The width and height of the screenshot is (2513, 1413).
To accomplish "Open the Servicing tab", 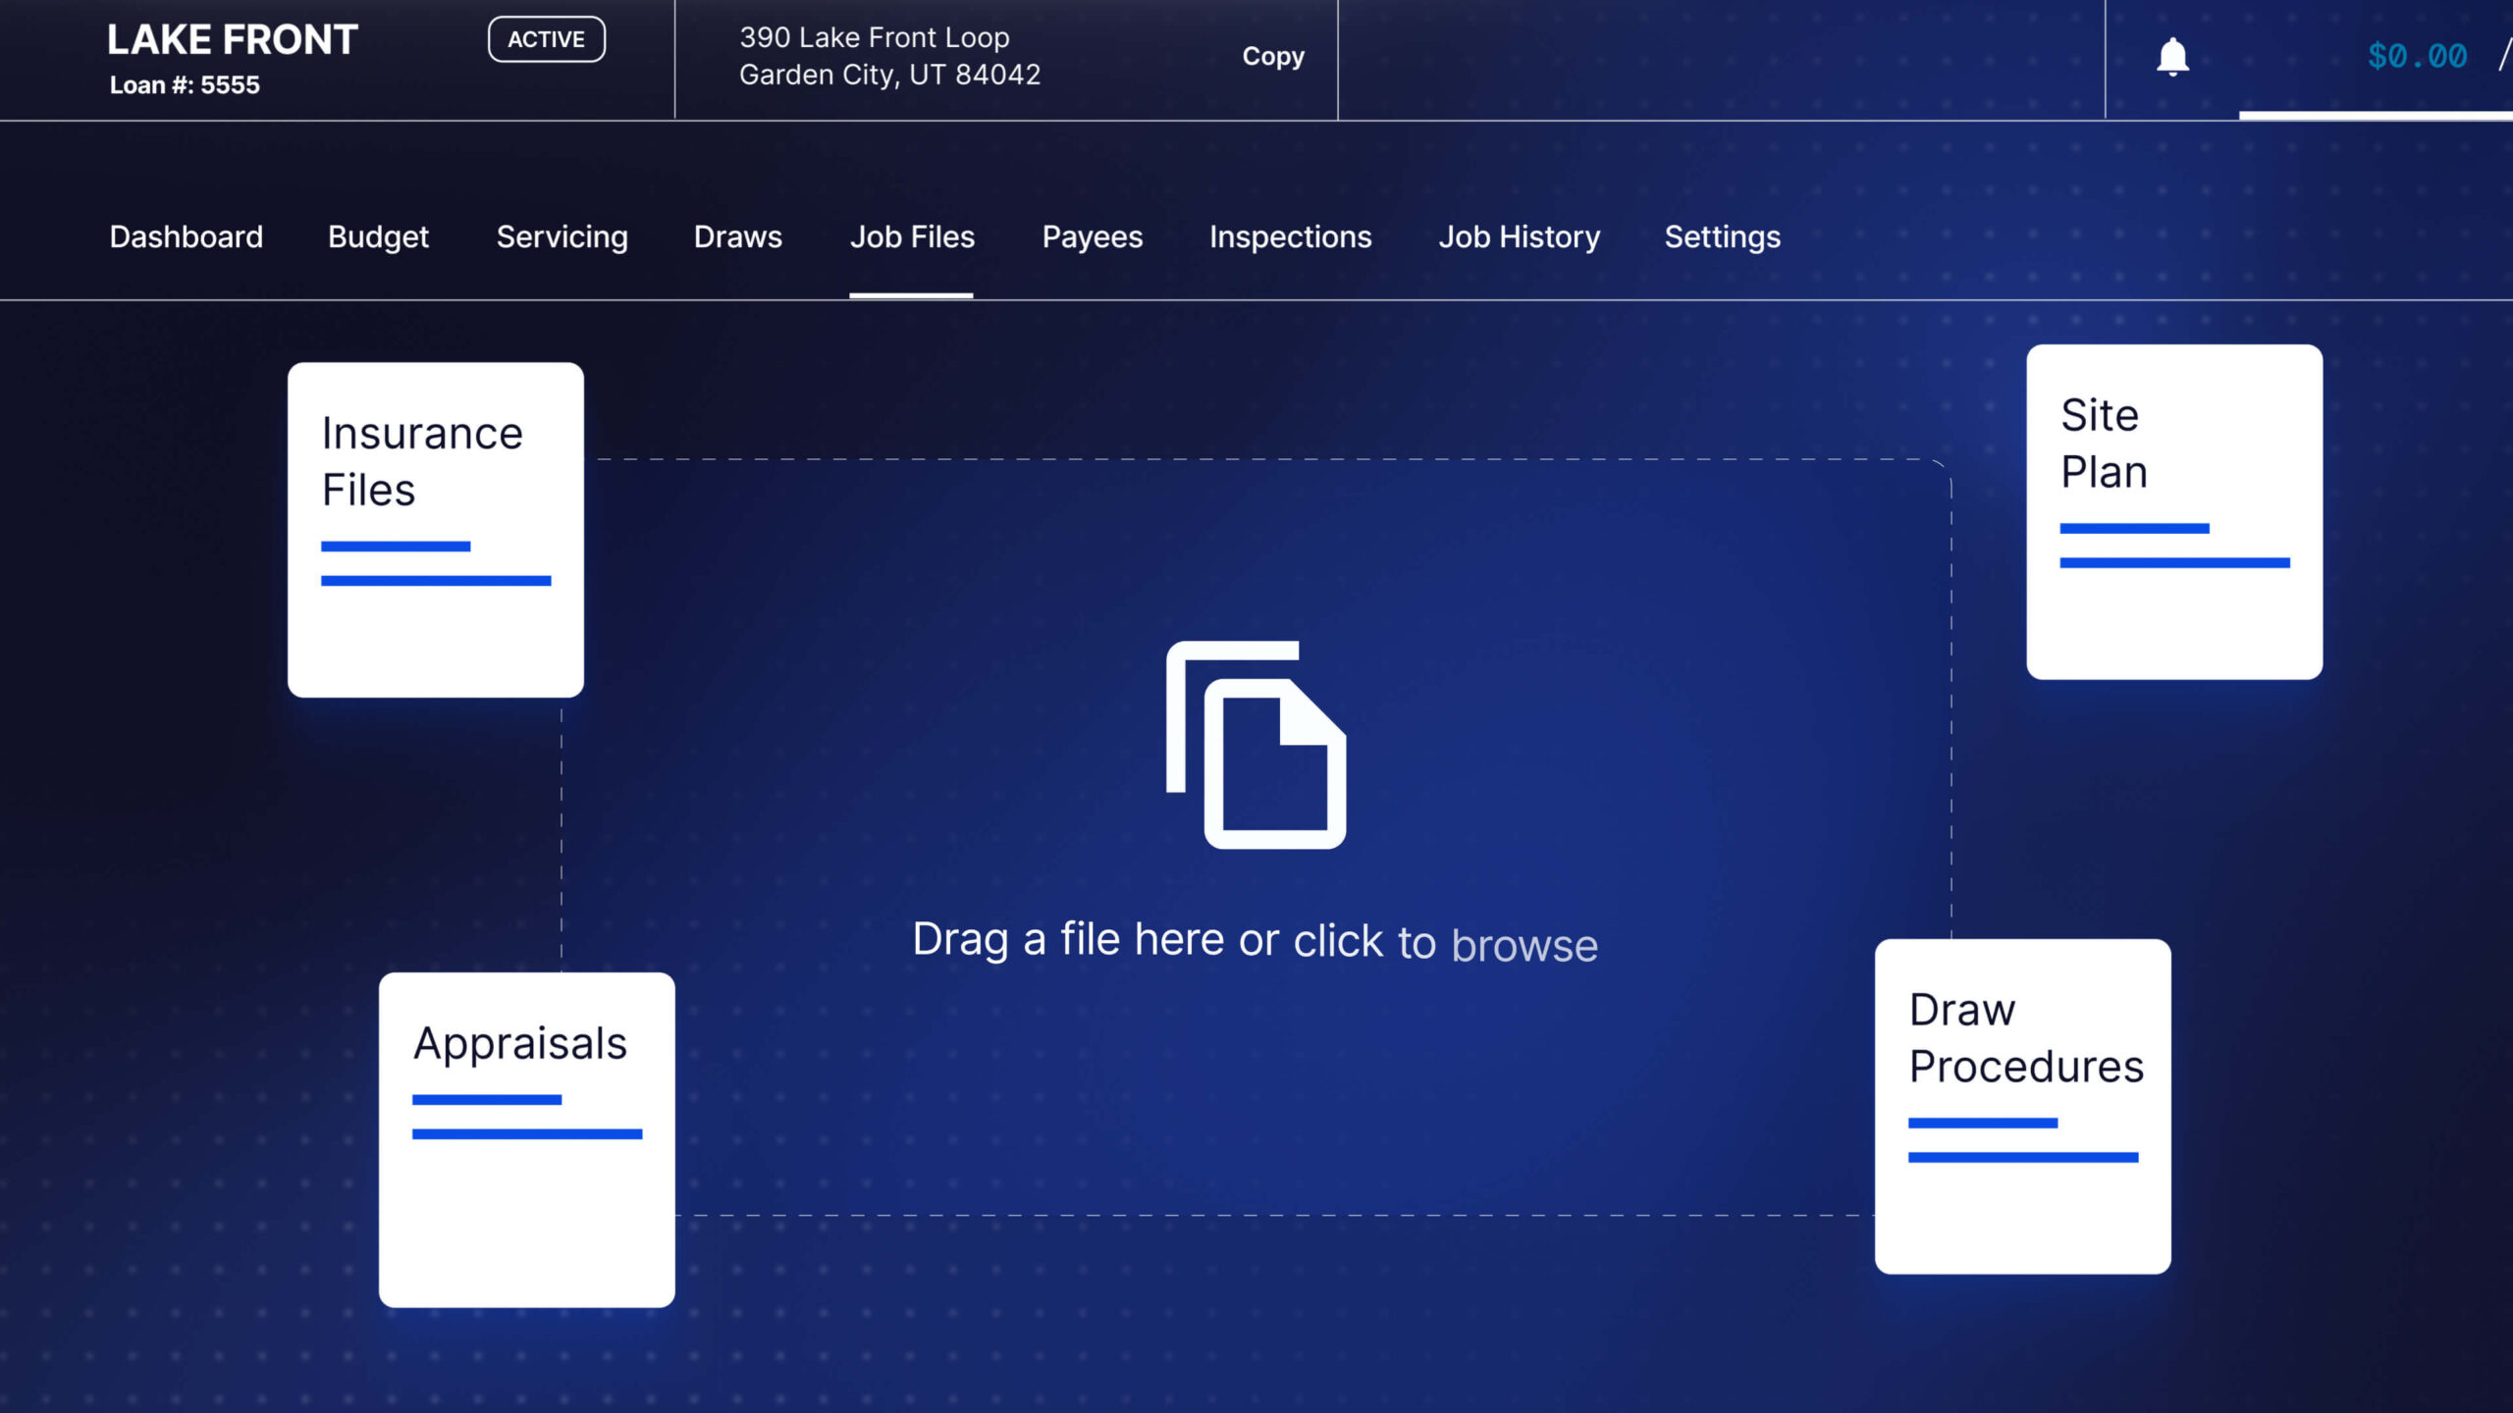I will [561, 236].
